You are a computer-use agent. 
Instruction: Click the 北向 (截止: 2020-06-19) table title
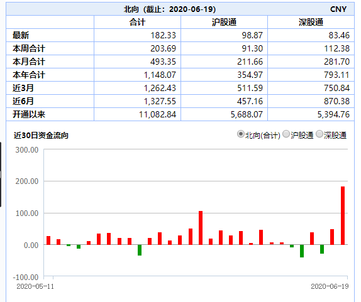coord(170,9)
